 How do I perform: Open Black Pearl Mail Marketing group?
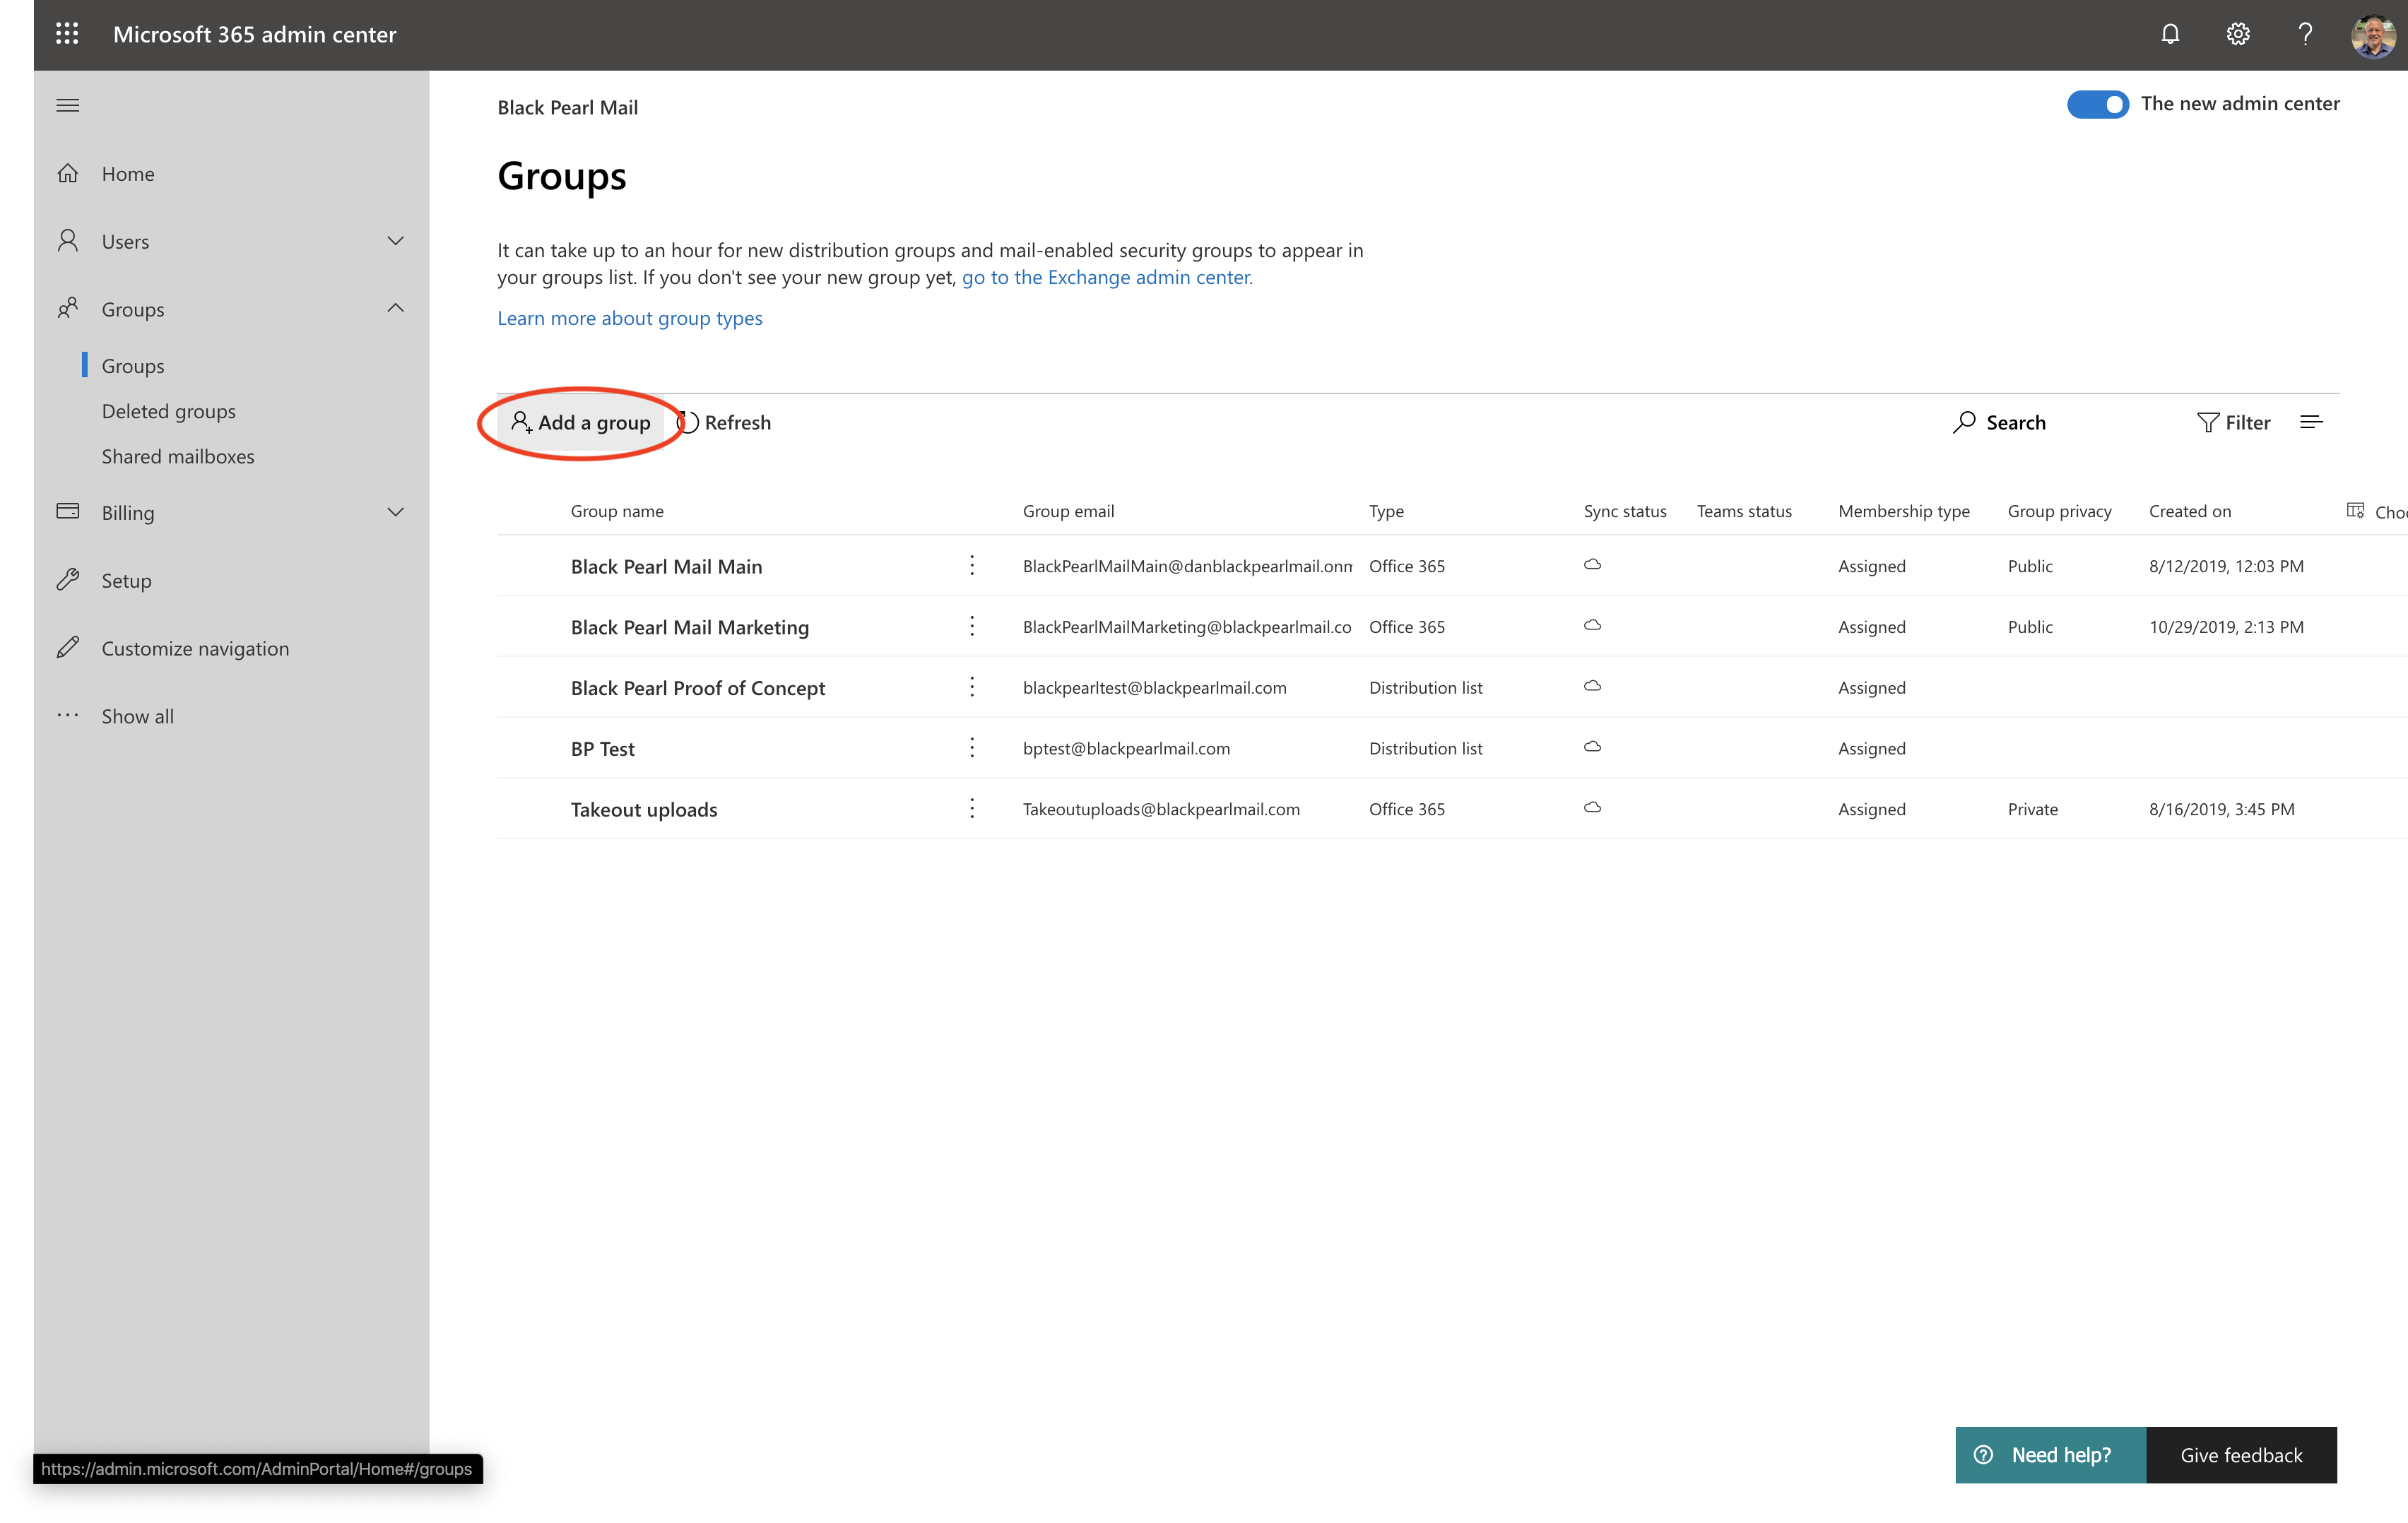pos(689,627)
